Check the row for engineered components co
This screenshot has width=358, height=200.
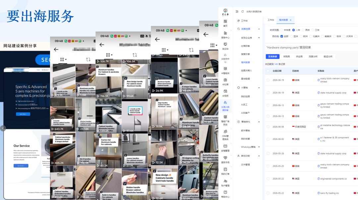click(x=268, y=179)
